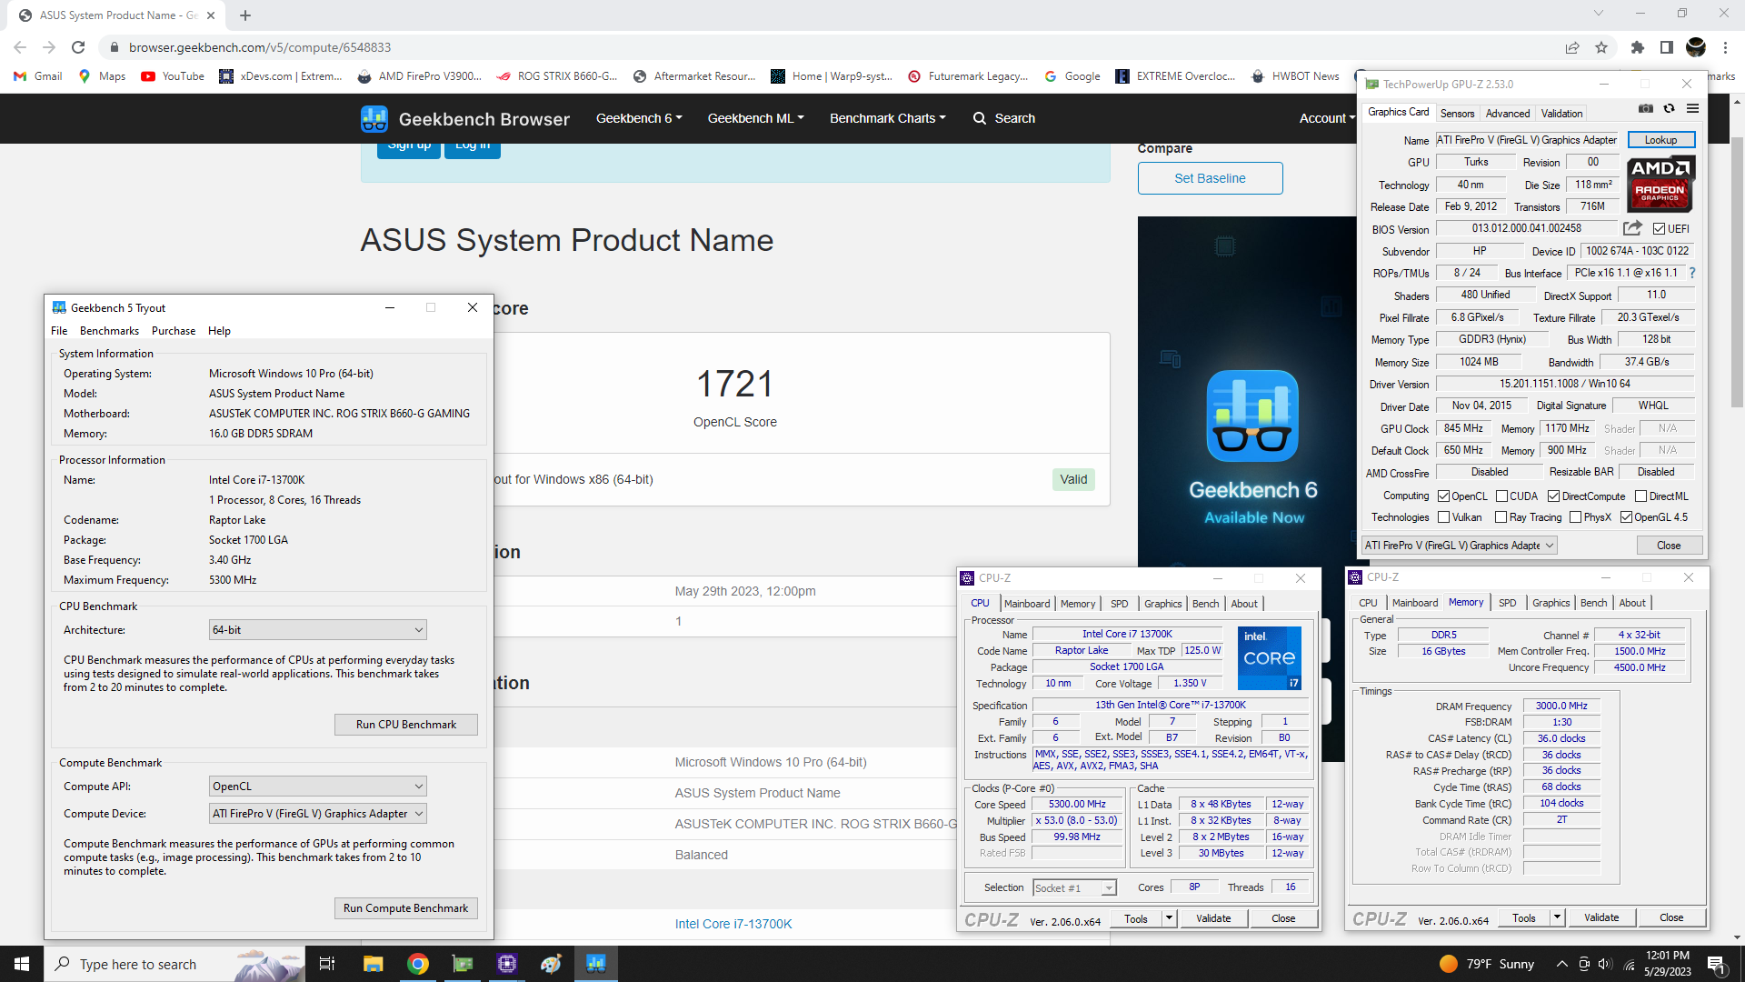Open the Compute Device dropdown in Geekbench
The width and height of the screenshot is (1745, 982).
[x=317, y=814]
